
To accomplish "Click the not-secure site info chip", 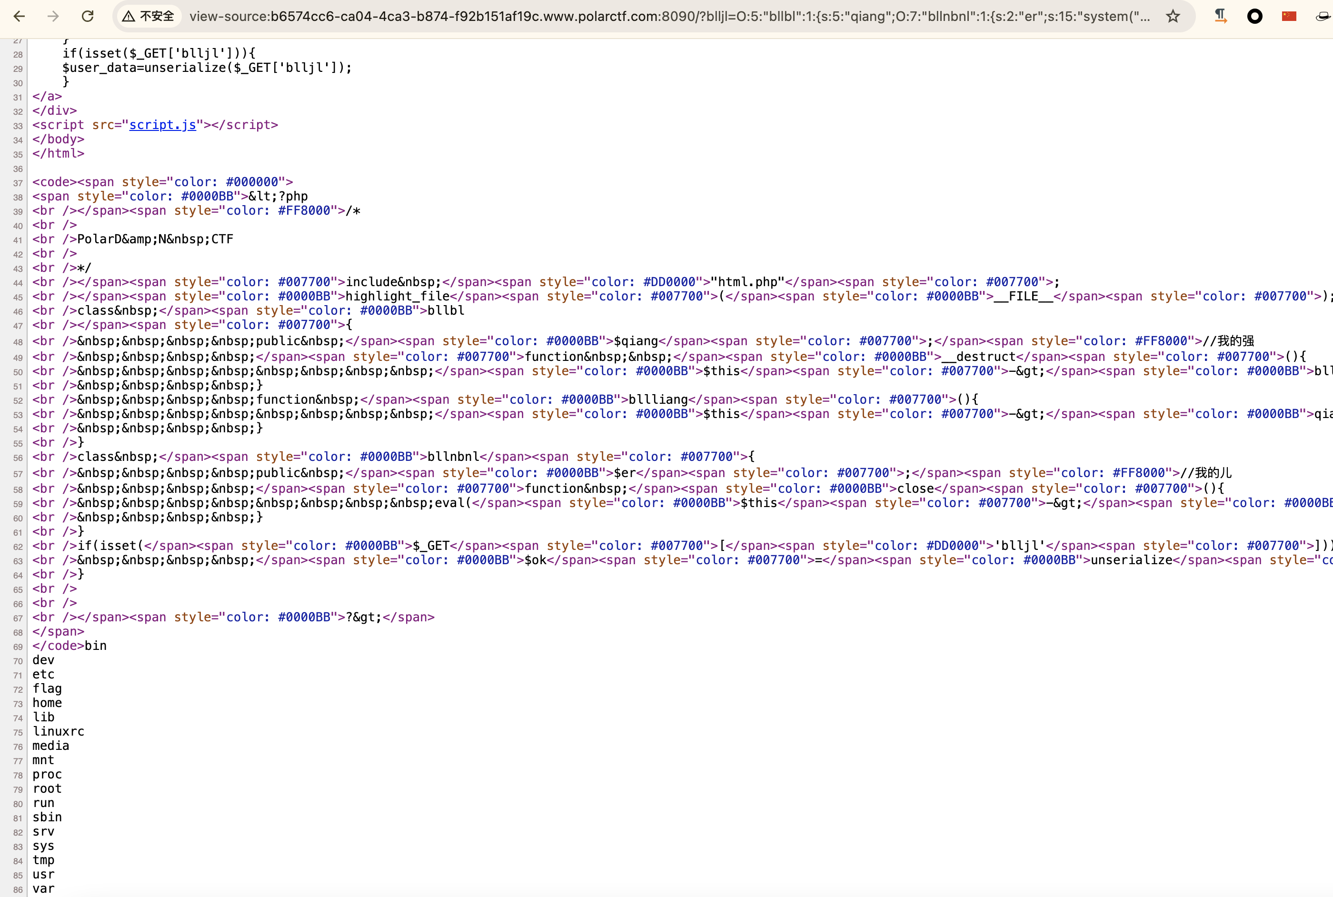I will point(149,16).
